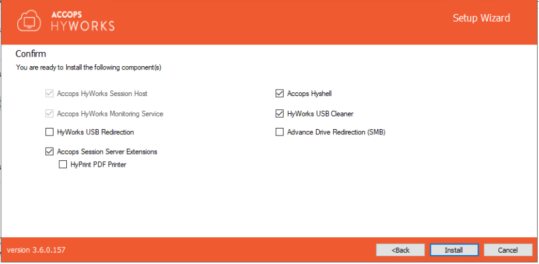Click the Accops Hyshell label text
Viewport: 539px width, 264px height.
point(309,94)
